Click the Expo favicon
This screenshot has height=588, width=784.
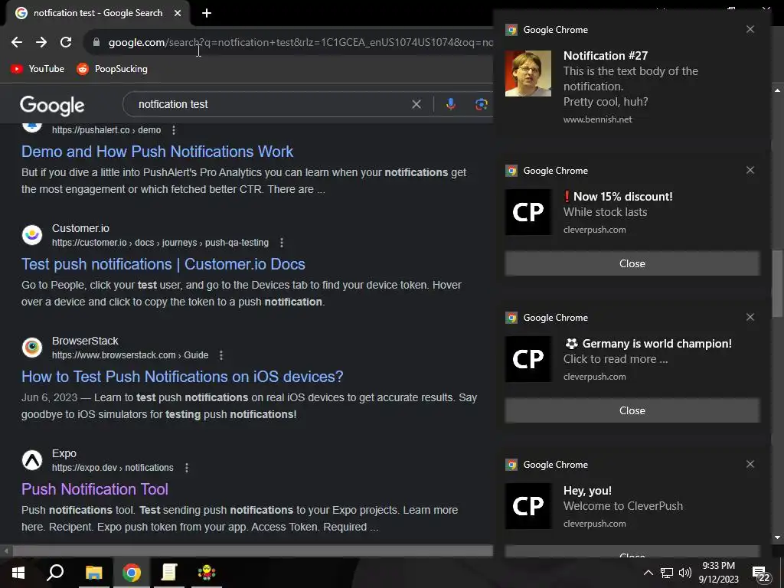click(32, 460)
